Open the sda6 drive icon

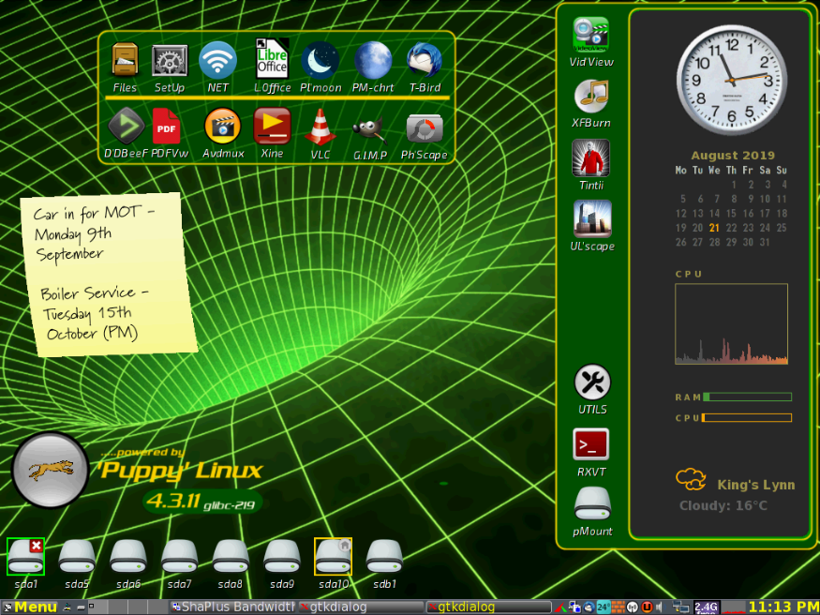[x=128, y=557]
